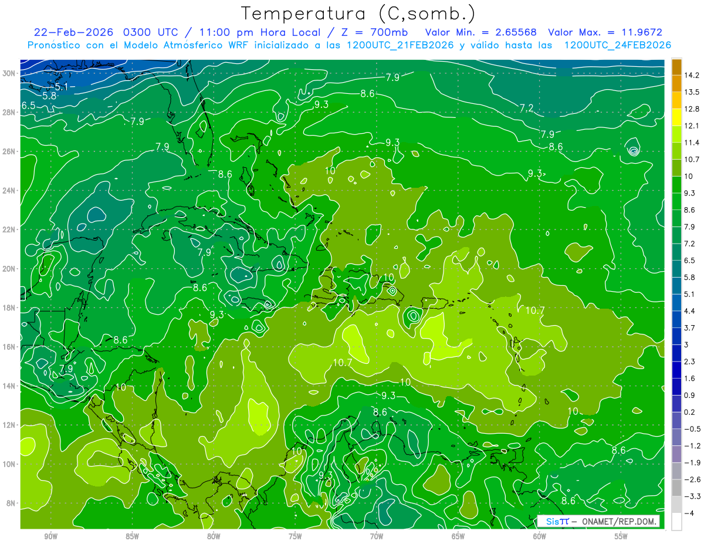Click the purple swatch between -1.9 and -1.2
This screenshot has width=704, height=544.
click(676, 454)
